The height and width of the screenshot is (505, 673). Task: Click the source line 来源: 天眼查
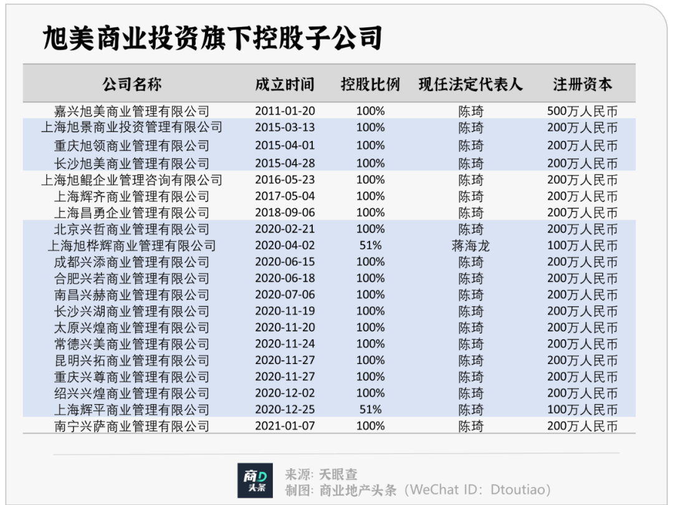click(x=321, y=474)
